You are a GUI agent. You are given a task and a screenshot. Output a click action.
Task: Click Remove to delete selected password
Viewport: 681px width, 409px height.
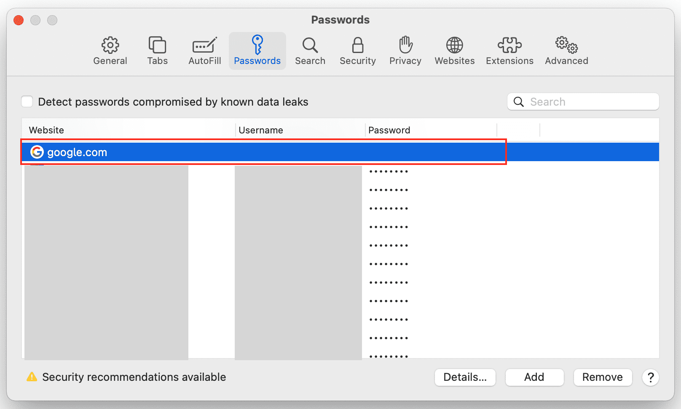[602, 377]
